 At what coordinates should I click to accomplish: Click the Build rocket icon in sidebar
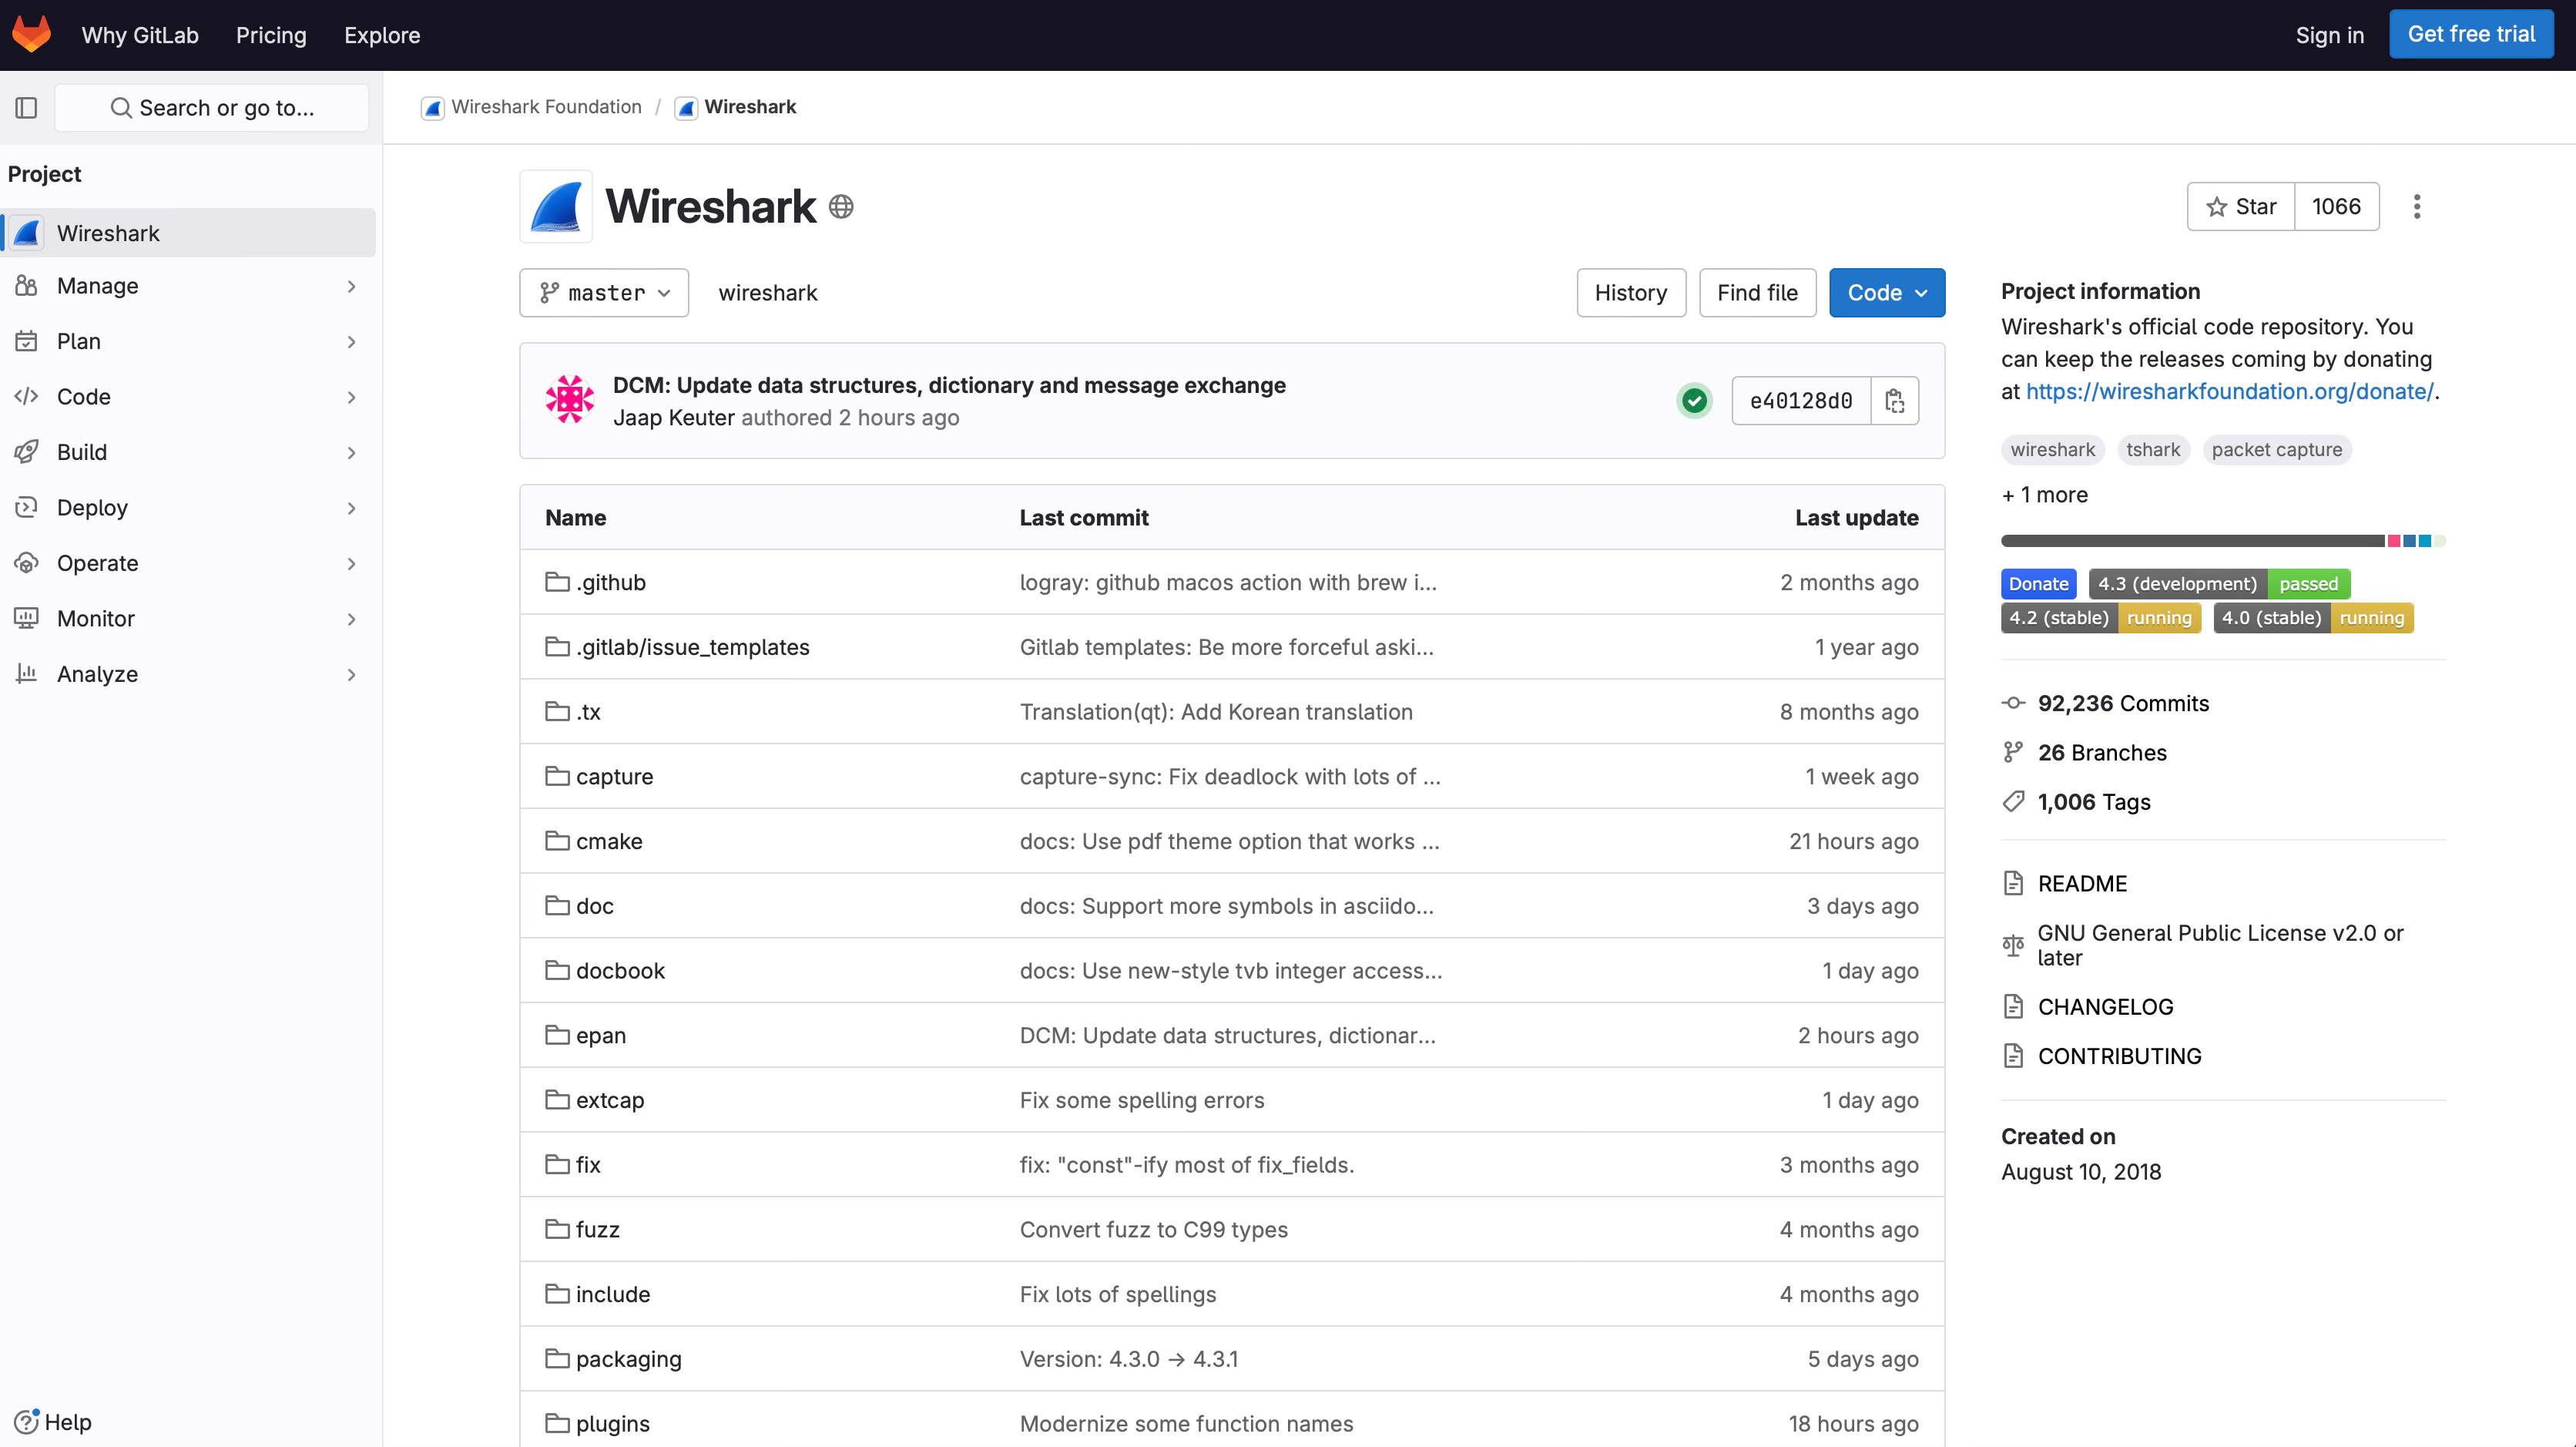point(26,452)
